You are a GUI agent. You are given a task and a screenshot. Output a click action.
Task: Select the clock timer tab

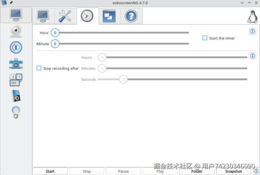pyautogui.click(x=87, y=16)
